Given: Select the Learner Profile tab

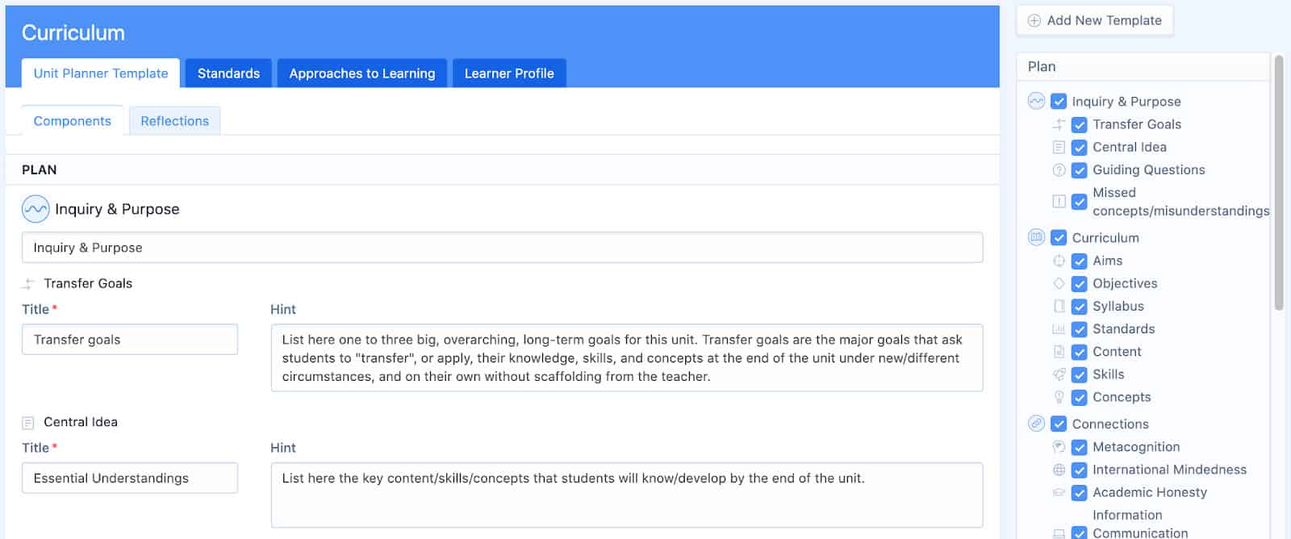Looking at the screenshot, I should pyautogui.click(x=509, y=73).
